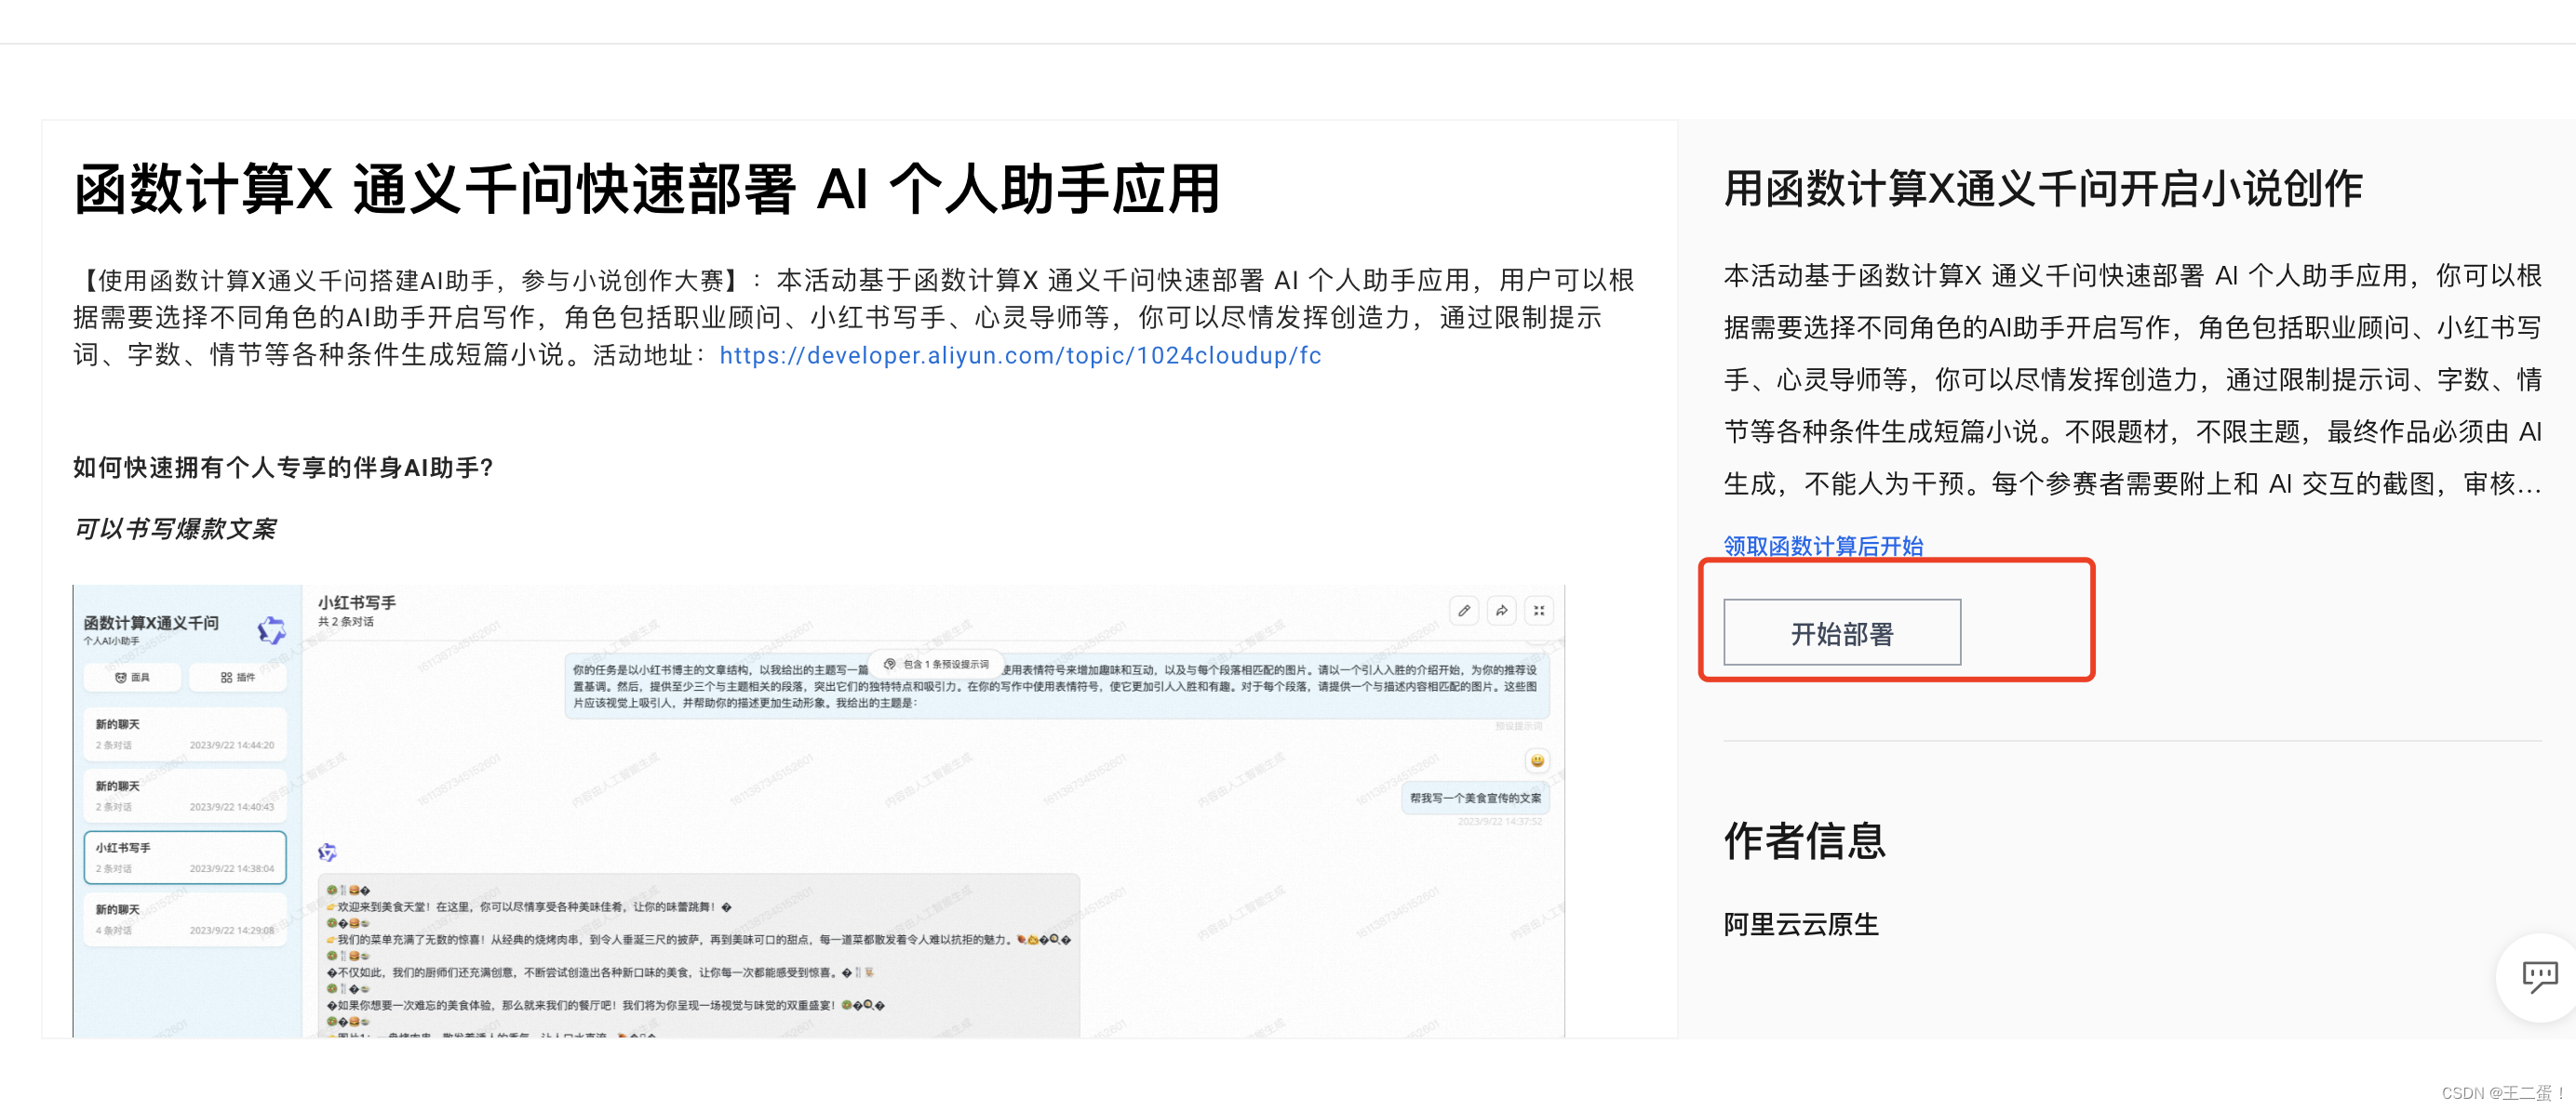Click the floating chat feedback icon
Image resolution: width=2576 pixels, height=1110 pixels.
click(2539, 976)
